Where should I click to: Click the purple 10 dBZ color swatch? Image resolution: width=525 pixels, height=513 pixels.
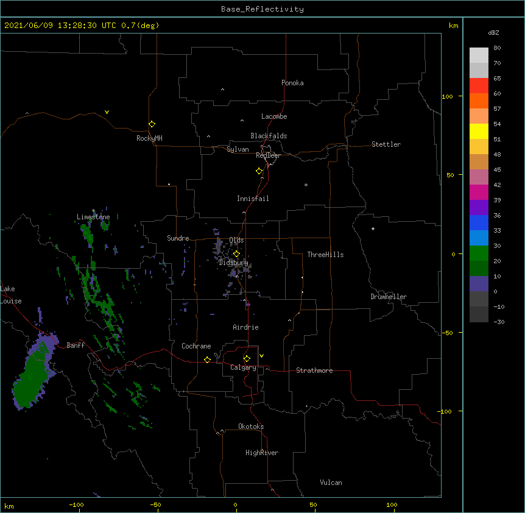(479, 284)
